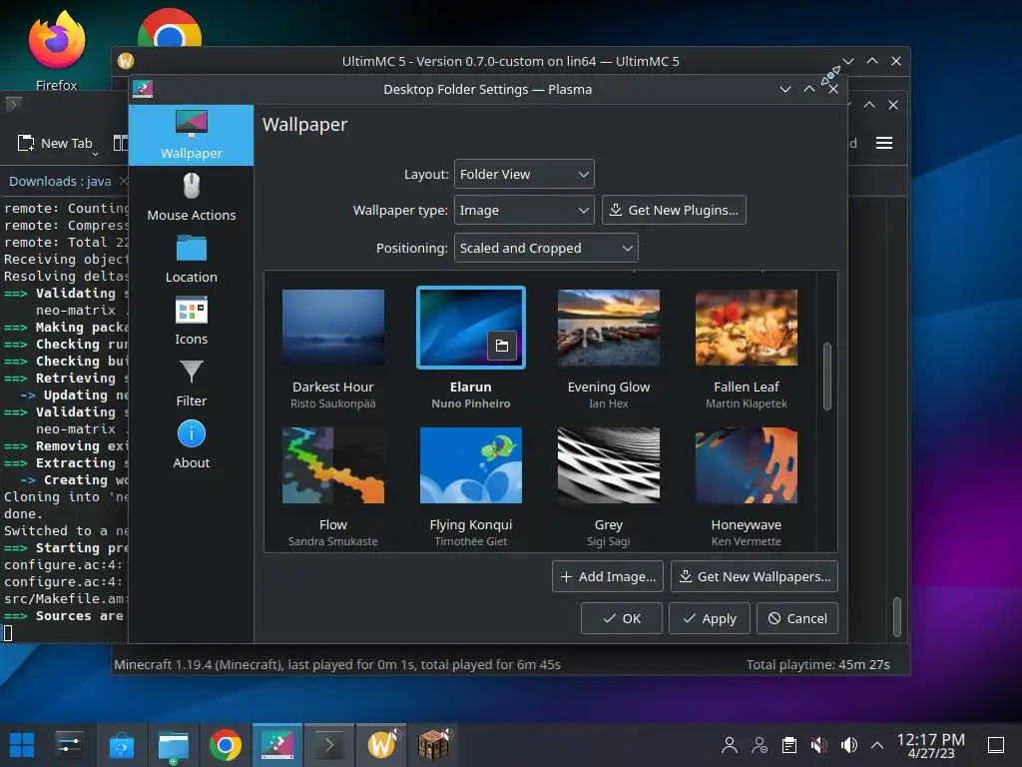The image size is (1022, 767).
Task: Open the New Tab dropdown arrow in Konsole
Action: coord(96,154)
